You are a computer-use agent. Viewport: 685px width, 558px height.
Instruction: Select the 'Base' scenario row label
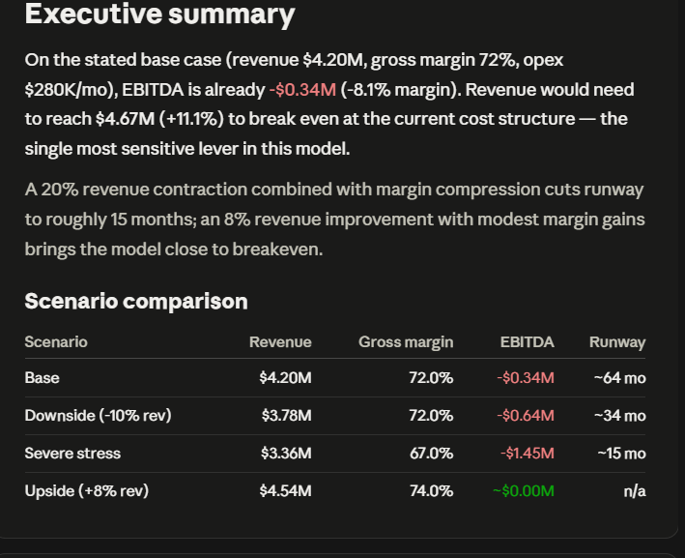[x=42, y=378]
